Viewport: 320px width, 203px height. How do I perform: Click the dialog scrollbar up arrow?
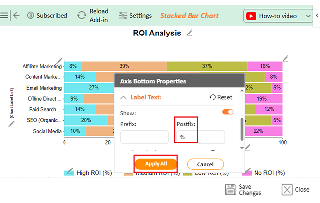pyautogui.click(x=242, y=90)
